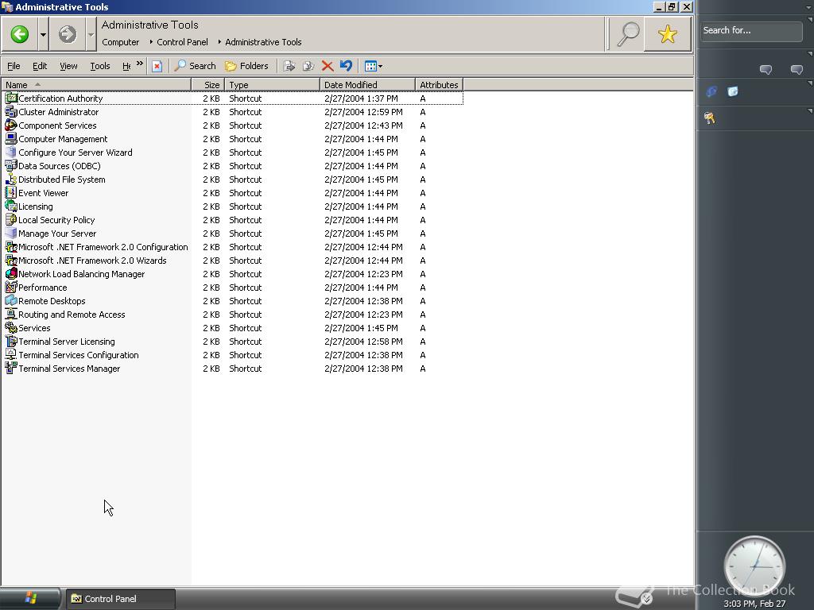Select .NET Framework 2.0 Configuration shortcut

103,247
